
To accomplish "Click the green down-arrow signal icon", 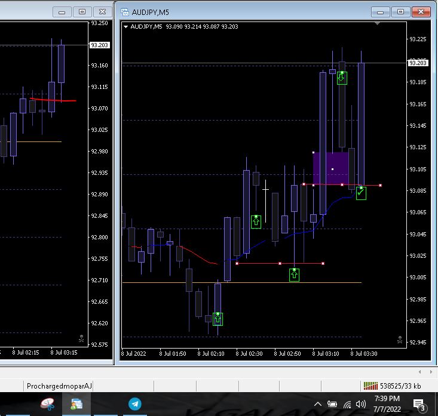I will (x=342, y=78).
